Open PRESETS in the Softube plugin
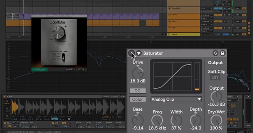This screenshot has height=133, width=253. (70, 69)
